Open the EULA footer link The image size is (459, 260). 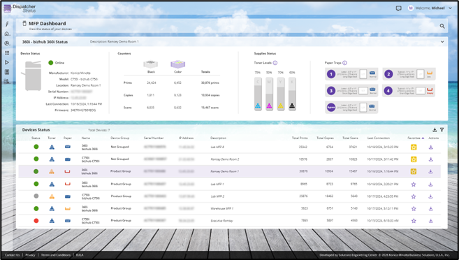(x=80, y=255)
